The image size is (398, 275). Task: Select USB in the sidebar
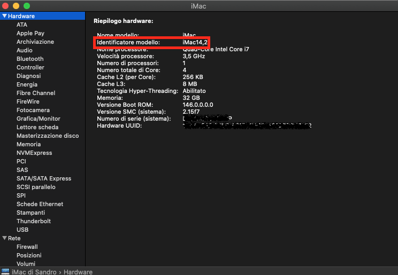[x=22, y=230]
